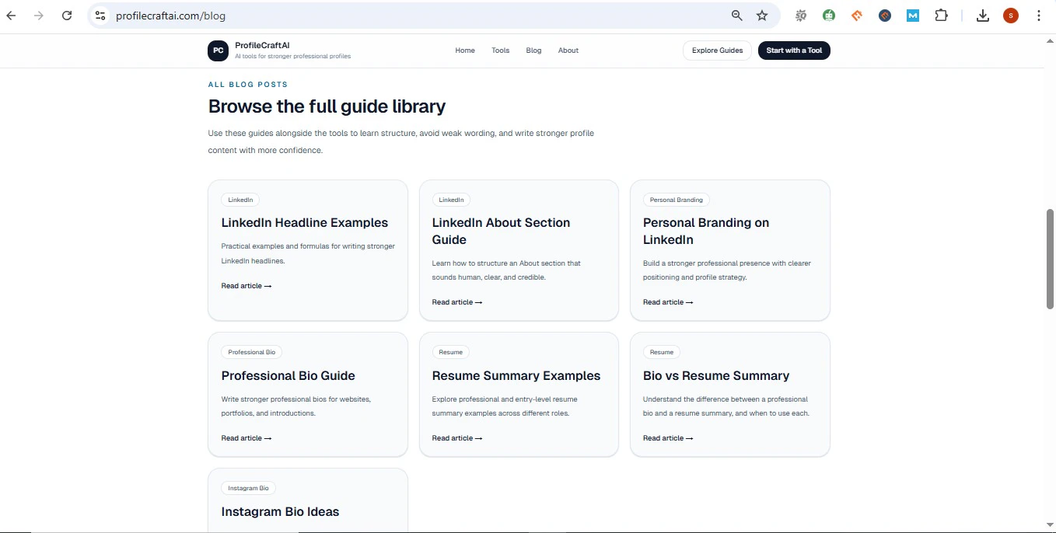Open the profile avatar S icon
Viewport: 1056px width, 533px height.
click(x=1011, y=16)
